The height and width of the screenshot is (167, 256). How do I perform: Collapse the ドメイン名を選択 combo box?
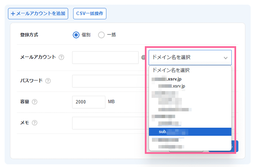190,58
